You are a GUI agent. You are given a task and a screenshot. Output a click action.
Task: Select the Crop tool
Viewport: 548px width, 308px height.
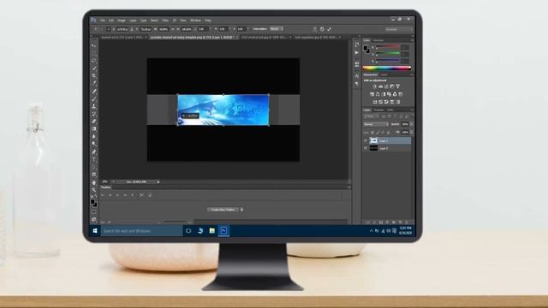[93, 76]
